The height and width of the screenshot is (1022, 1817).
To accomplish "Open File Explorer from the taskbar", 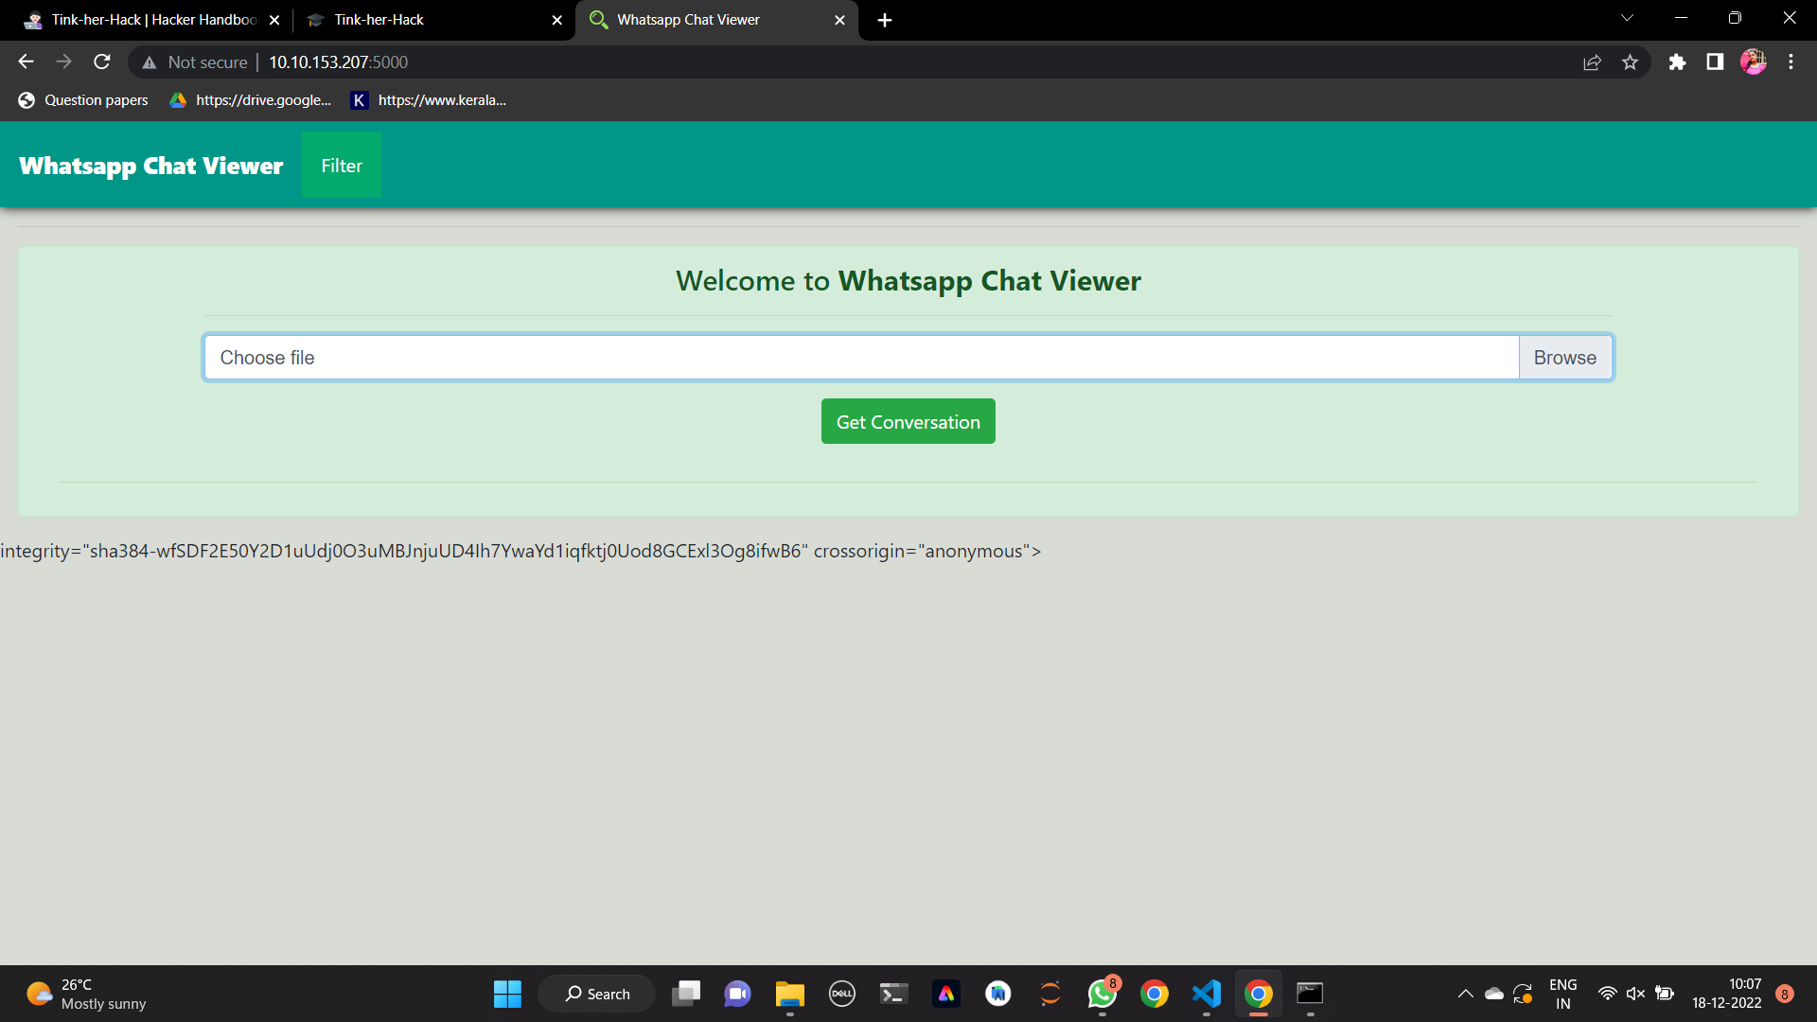I will 790,994.
